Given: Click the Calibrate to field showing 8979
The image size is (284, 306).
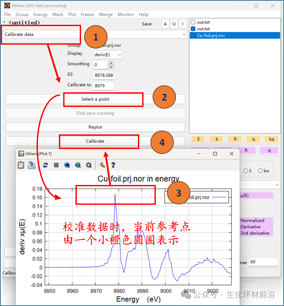Looking at the screenshot, I should coord(104,86).
